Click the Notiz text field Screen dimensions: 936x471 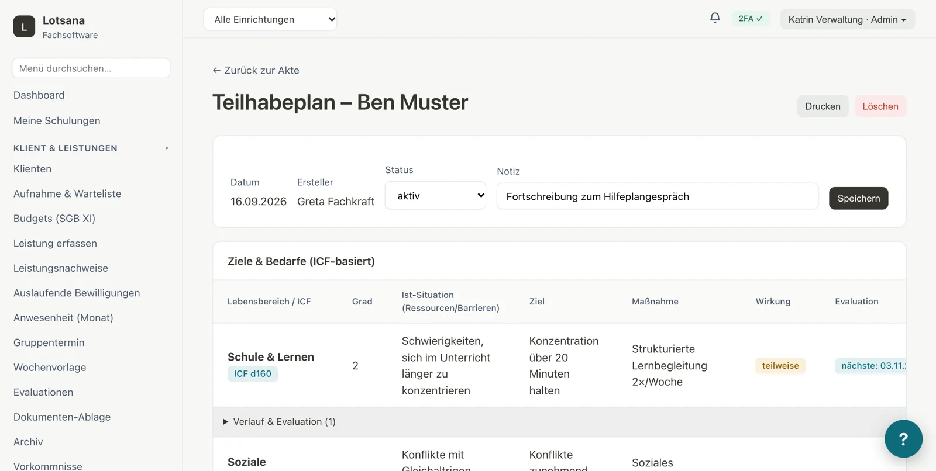click(x=658, y=196)
